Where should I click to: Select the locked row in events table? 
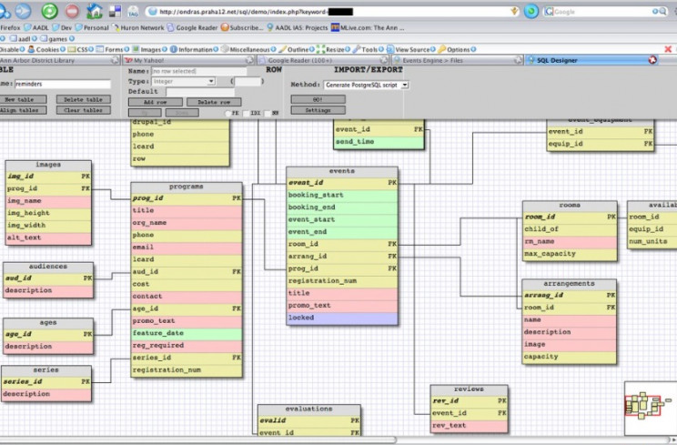342,318
